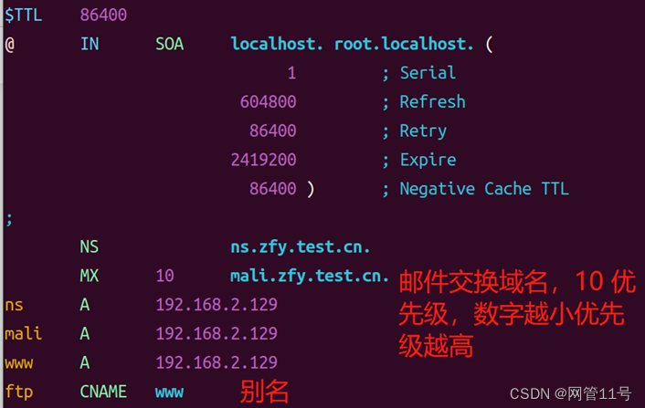The height and width of the screenshot is (408, 645).
Task: Click root.localhost. admin mail text
Action: (x=404, y=44)
